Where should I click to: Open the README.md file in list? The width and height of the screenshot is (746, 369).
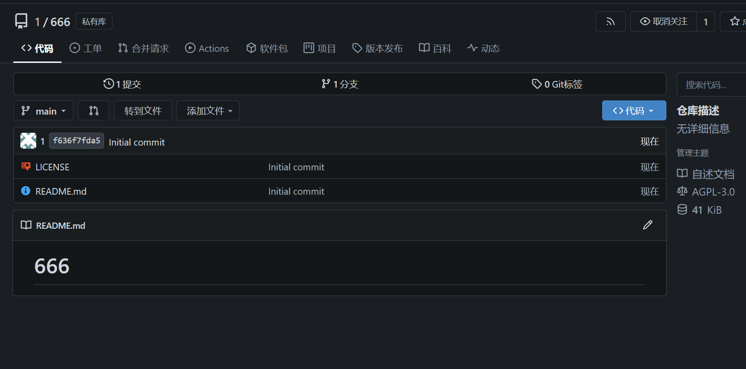coord(61,191)
